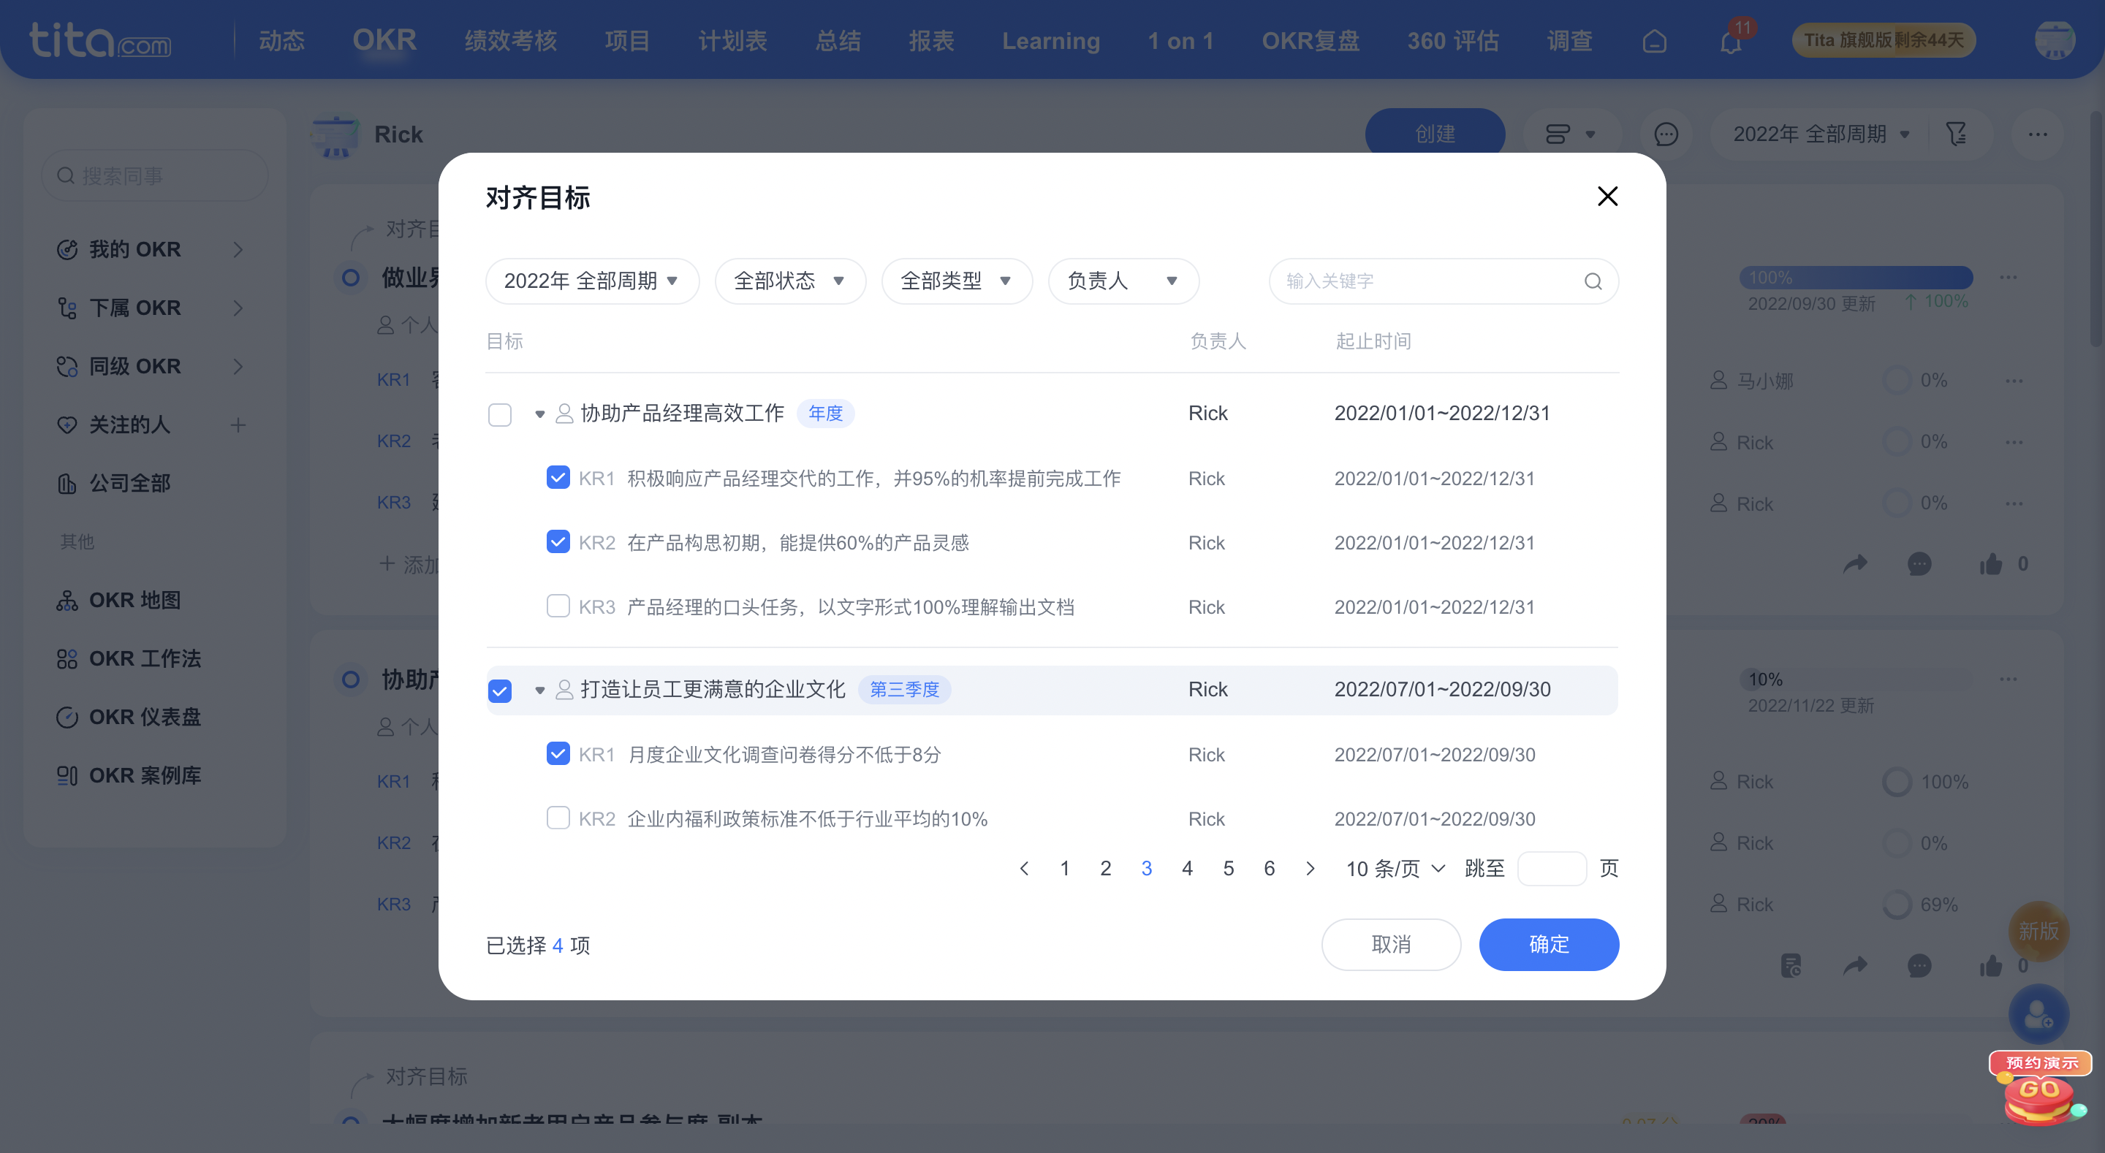Uncheck KR1 积极响应产品经理交代的工作 checkbox
The image size is (2105, 1153).
[x=557, y=477]
